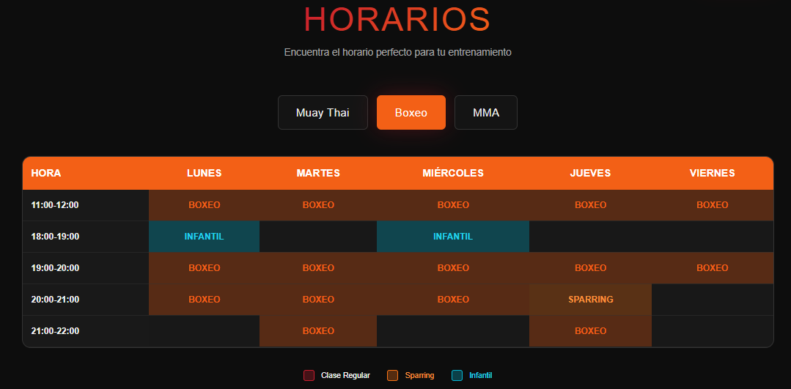791x389 pixels.
Task: Click the Lunes 18:00-19:00 INFANTIL cell
Action: pos(205,237)
